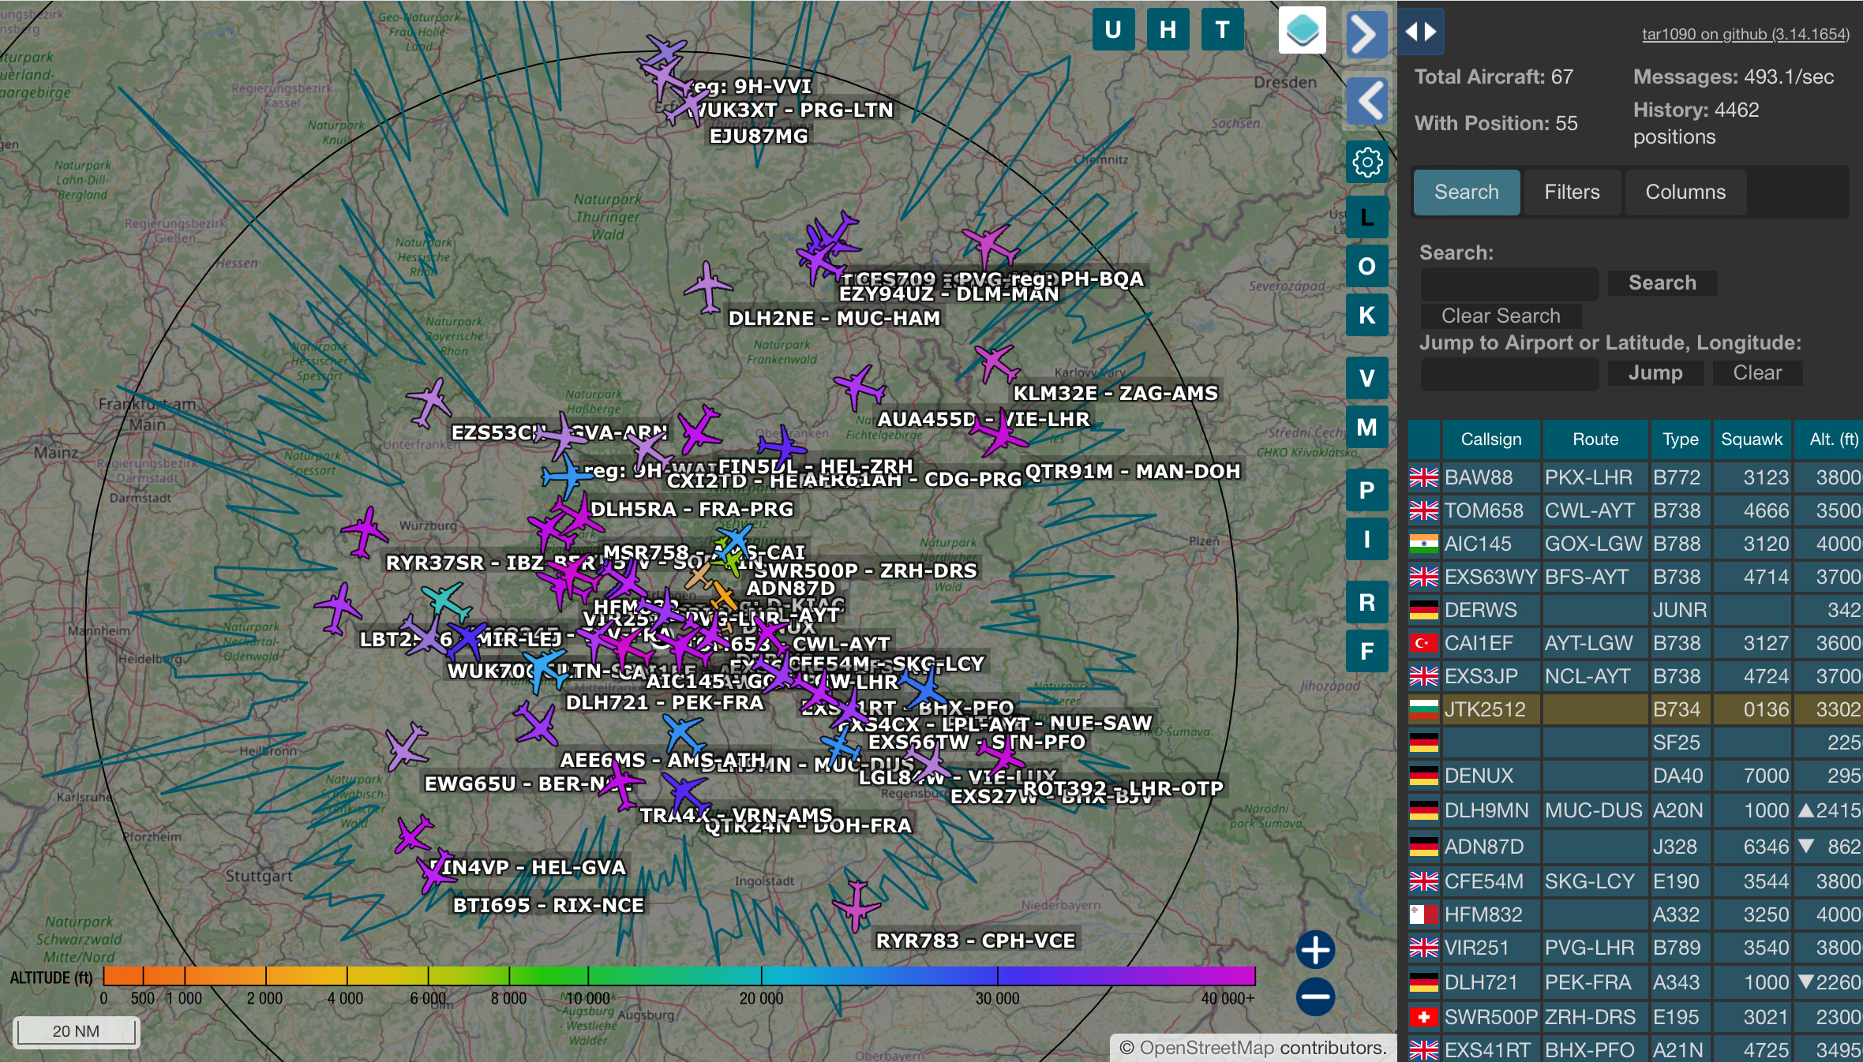This screenshot has height=1062, width=1863.
Task: Click the Search submit button
Action: pyautogui.click(x=1662, y=282)
